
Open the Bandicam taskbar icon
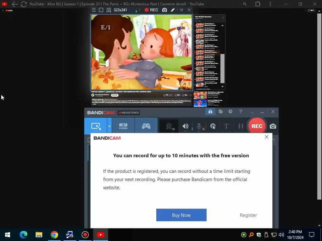[85, 235]
